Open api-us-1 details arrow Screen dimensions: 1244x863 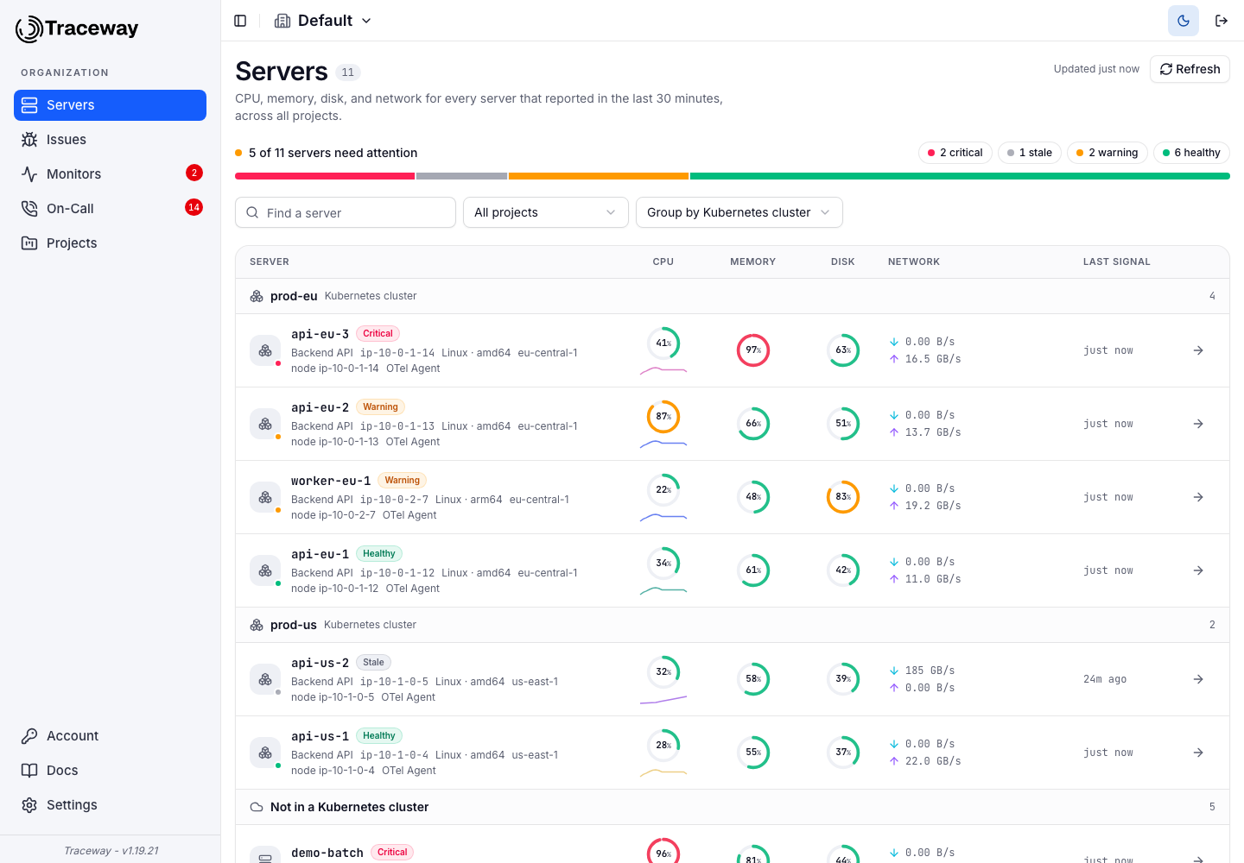1198,753
